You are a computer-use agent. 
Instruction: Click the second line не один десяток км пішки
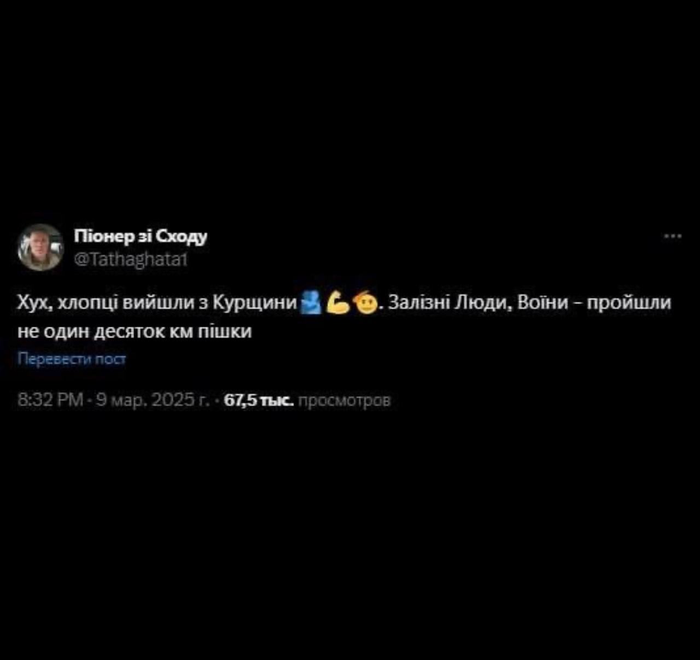[135, 331]
